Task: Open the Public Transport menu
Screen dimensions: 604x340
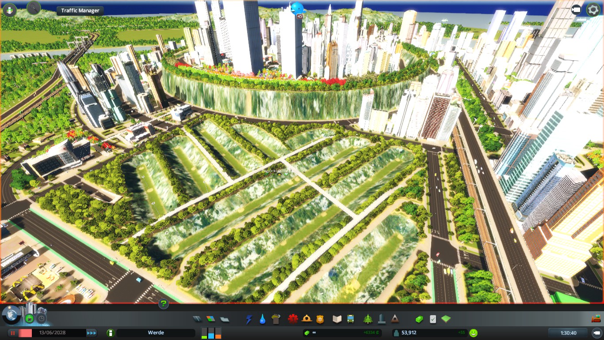Action: click(x=351, y=319)
